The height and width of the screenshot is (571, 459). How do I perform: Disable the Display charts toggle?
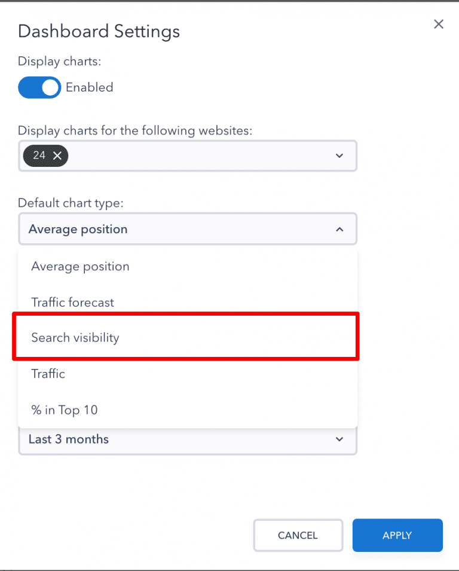pos(39,87)
